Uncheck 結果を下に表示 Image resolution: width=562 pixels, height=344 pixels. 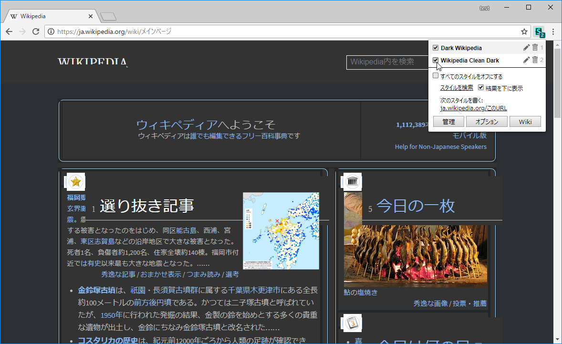pyautogui.click(x=481, y=88)
